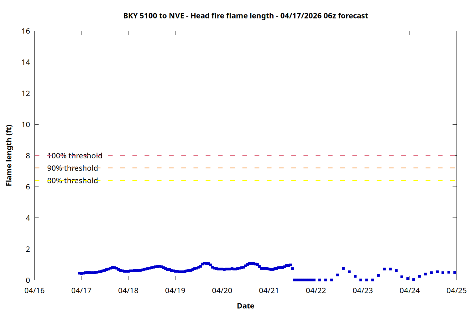Image resolution: width=470 pixels, height=313 pixels.
Task: Click the 0 value on the y-axis
Action: point(28,280)
